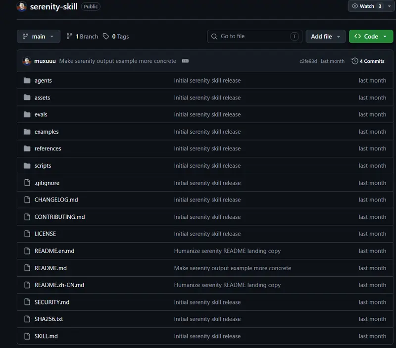Open the Humanize serenity README commit for README.en.md

(x=227, y=251)
